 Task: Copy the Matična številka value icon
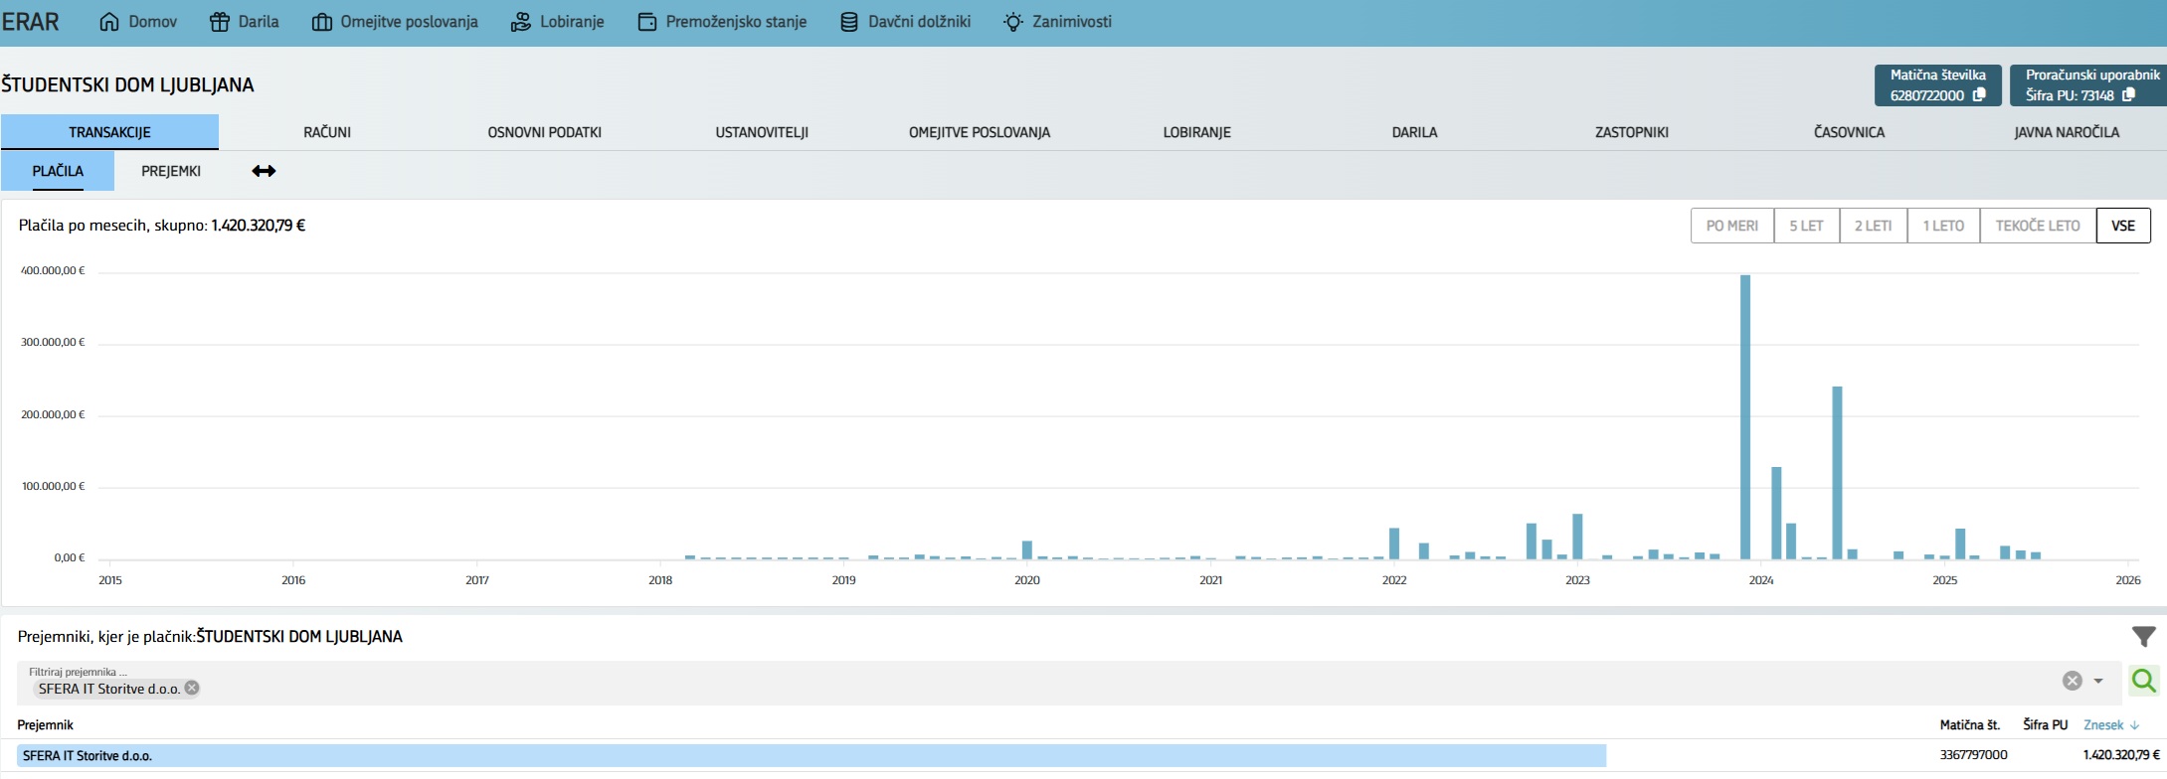pos(1979,95)
